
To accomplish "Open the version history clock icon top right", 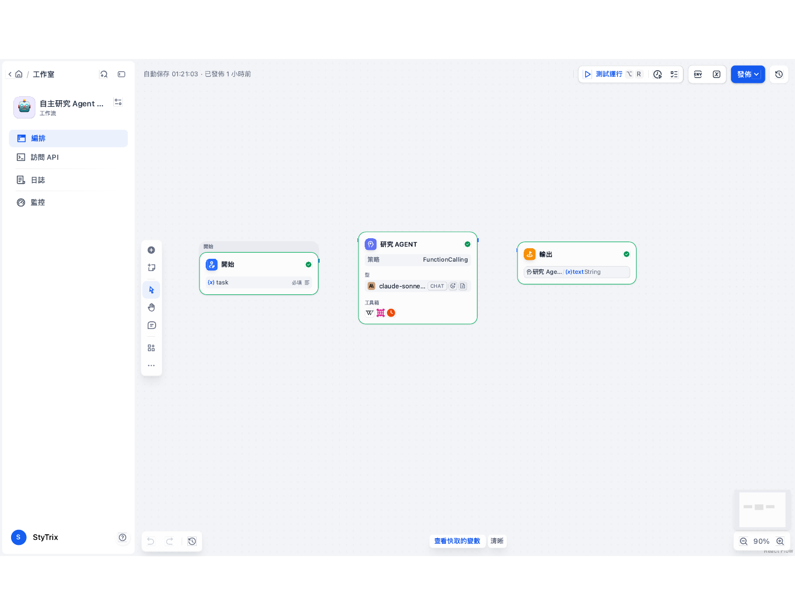I will 779,74.
